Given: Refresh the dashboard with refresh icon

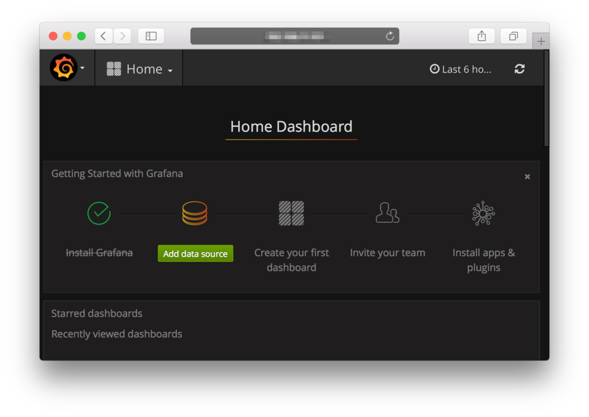Looking at the screenshot, I should (519, 69).
